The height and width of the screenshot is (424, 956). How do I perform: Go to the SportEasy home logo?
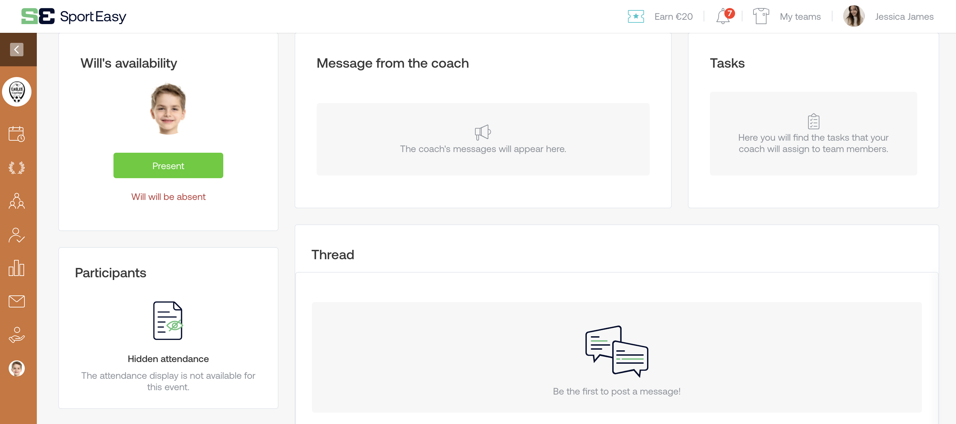[x=74, y=16]
